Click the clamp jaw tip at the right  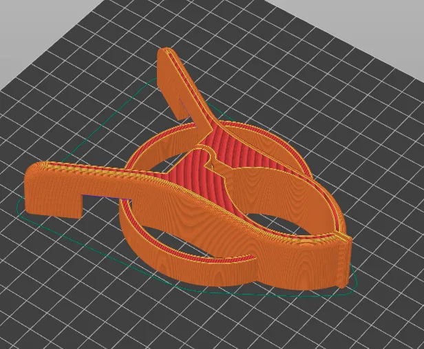(x=346, y=260)
